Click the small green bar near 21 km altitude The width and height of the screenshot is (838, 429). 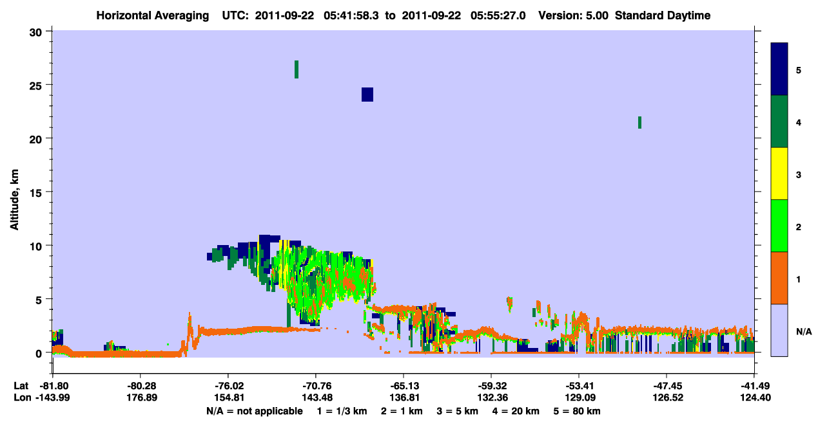point(639,122)
